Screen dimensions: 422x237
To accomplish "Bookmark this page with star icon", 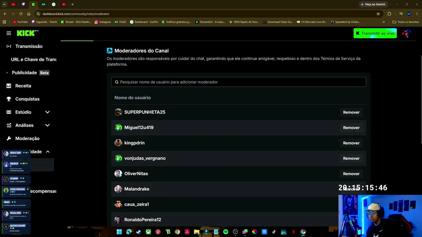I will 378,14.
